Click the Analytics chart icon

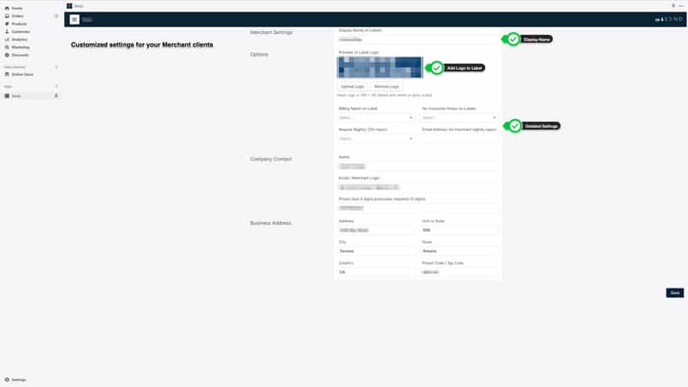[x=7, y=40]
